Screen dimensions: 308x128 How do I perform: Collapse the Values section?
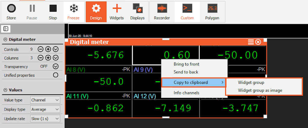[x=5, y=90]
